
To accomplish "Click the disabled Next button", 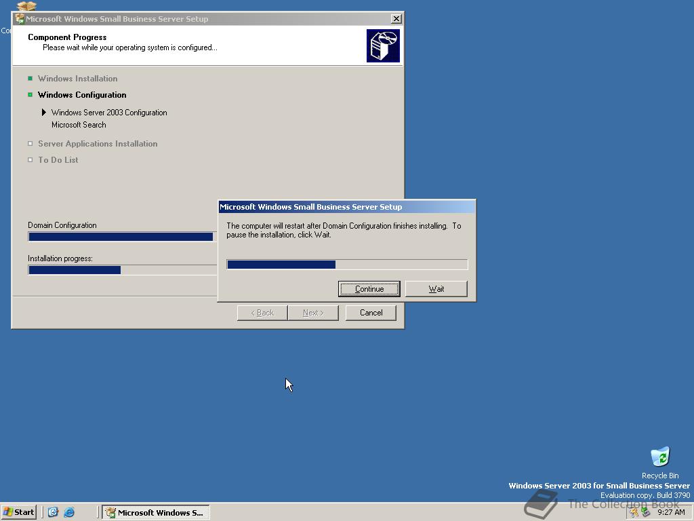I will point(313,313).
